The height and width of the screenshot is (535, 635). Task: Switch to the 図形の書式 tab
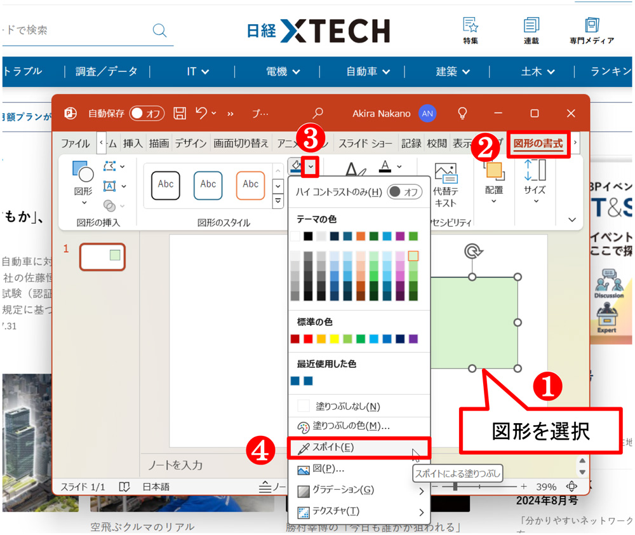(538, 144)
